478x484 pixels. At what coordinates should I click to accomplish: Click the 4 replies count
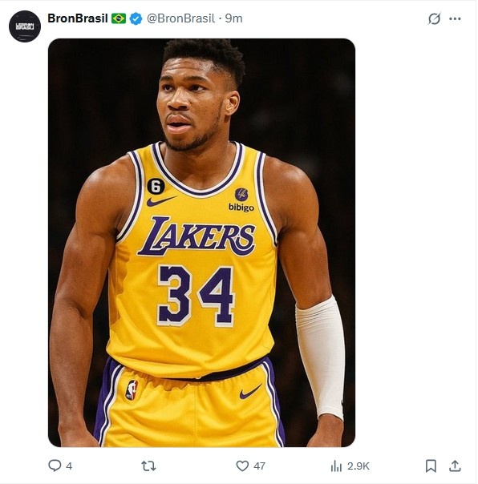[69, 466]
